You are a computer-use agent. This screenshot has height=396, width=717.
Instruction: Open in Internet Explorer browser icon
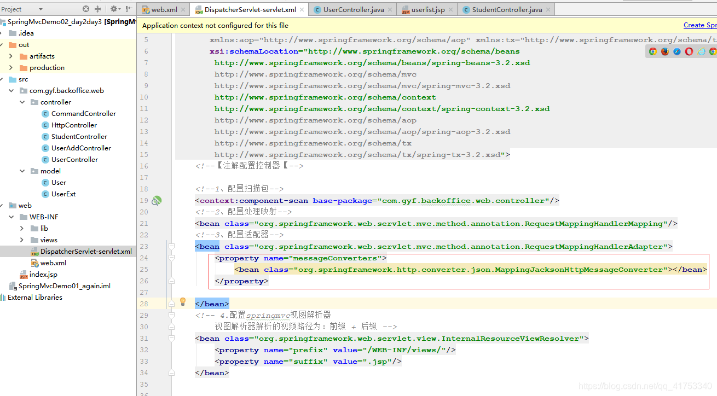[x=701, y=51]
